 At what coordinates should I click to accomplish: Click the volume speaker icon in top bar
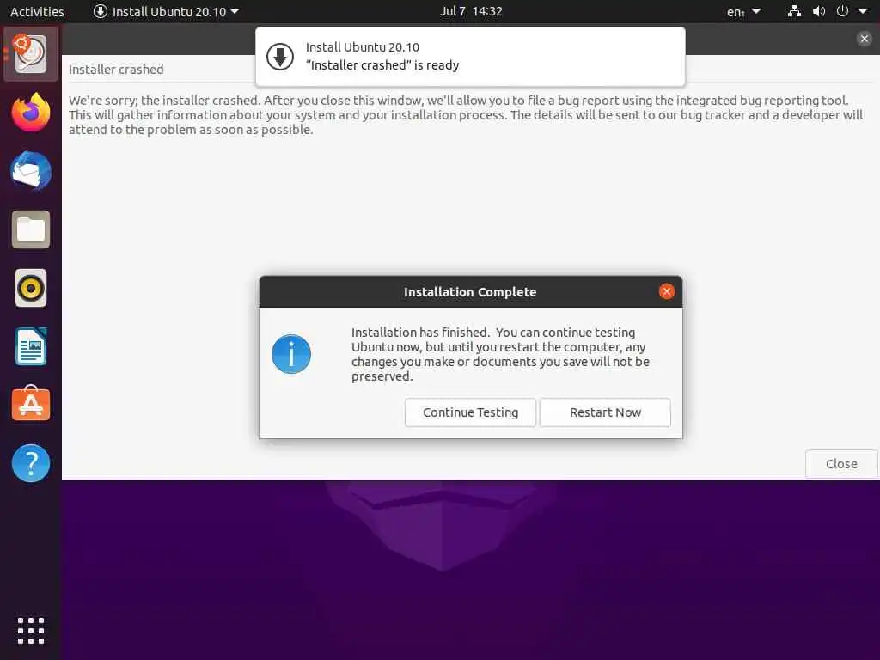point(819,11)
